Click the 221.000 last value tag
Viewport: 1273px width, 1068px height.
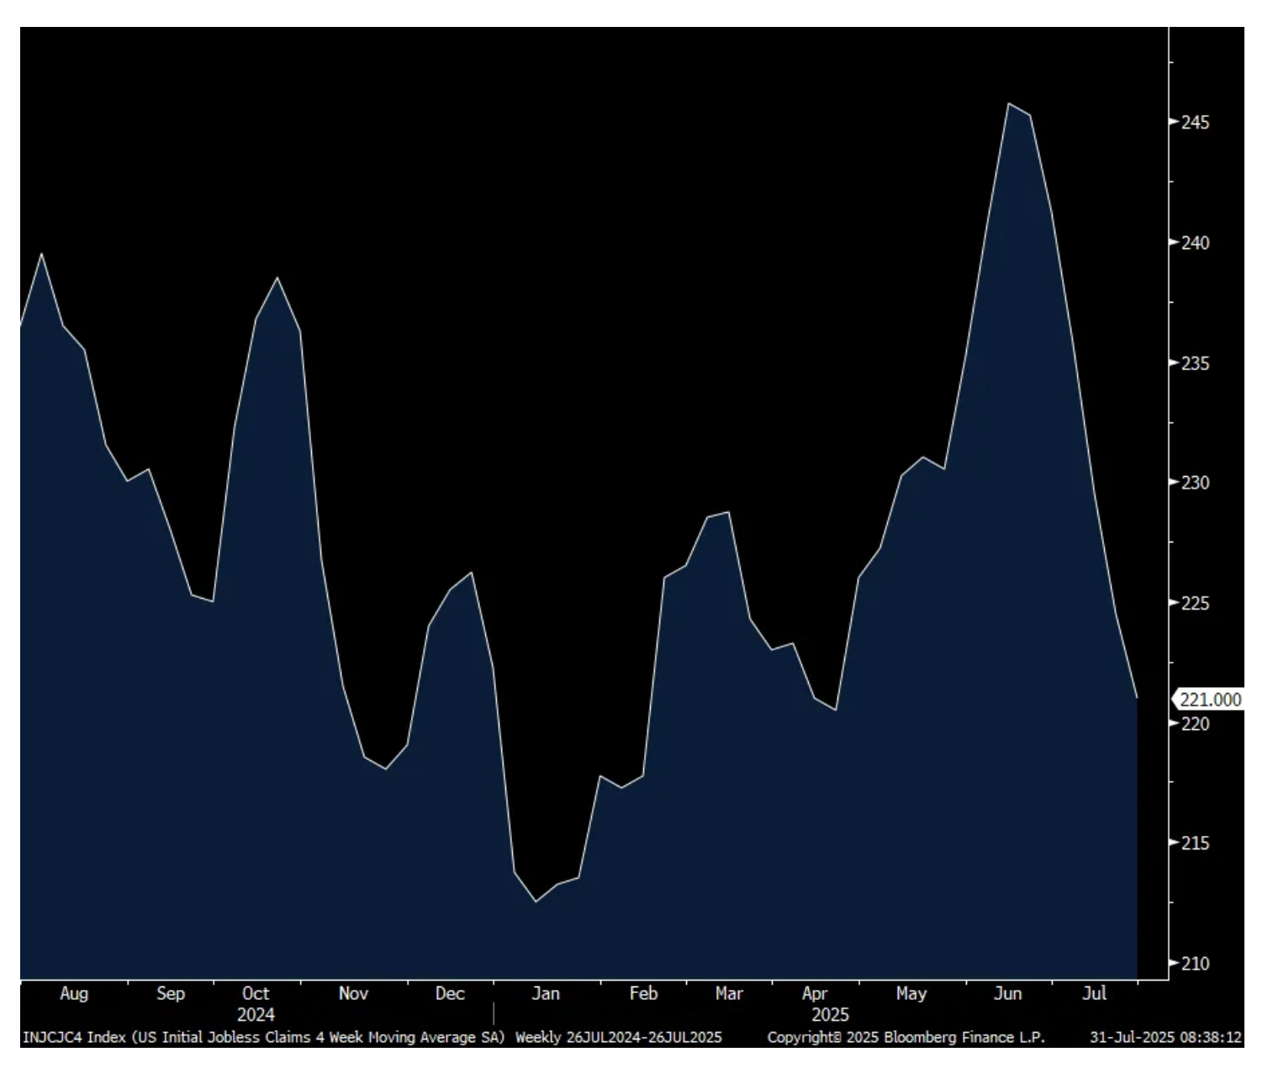(1209, 700)
